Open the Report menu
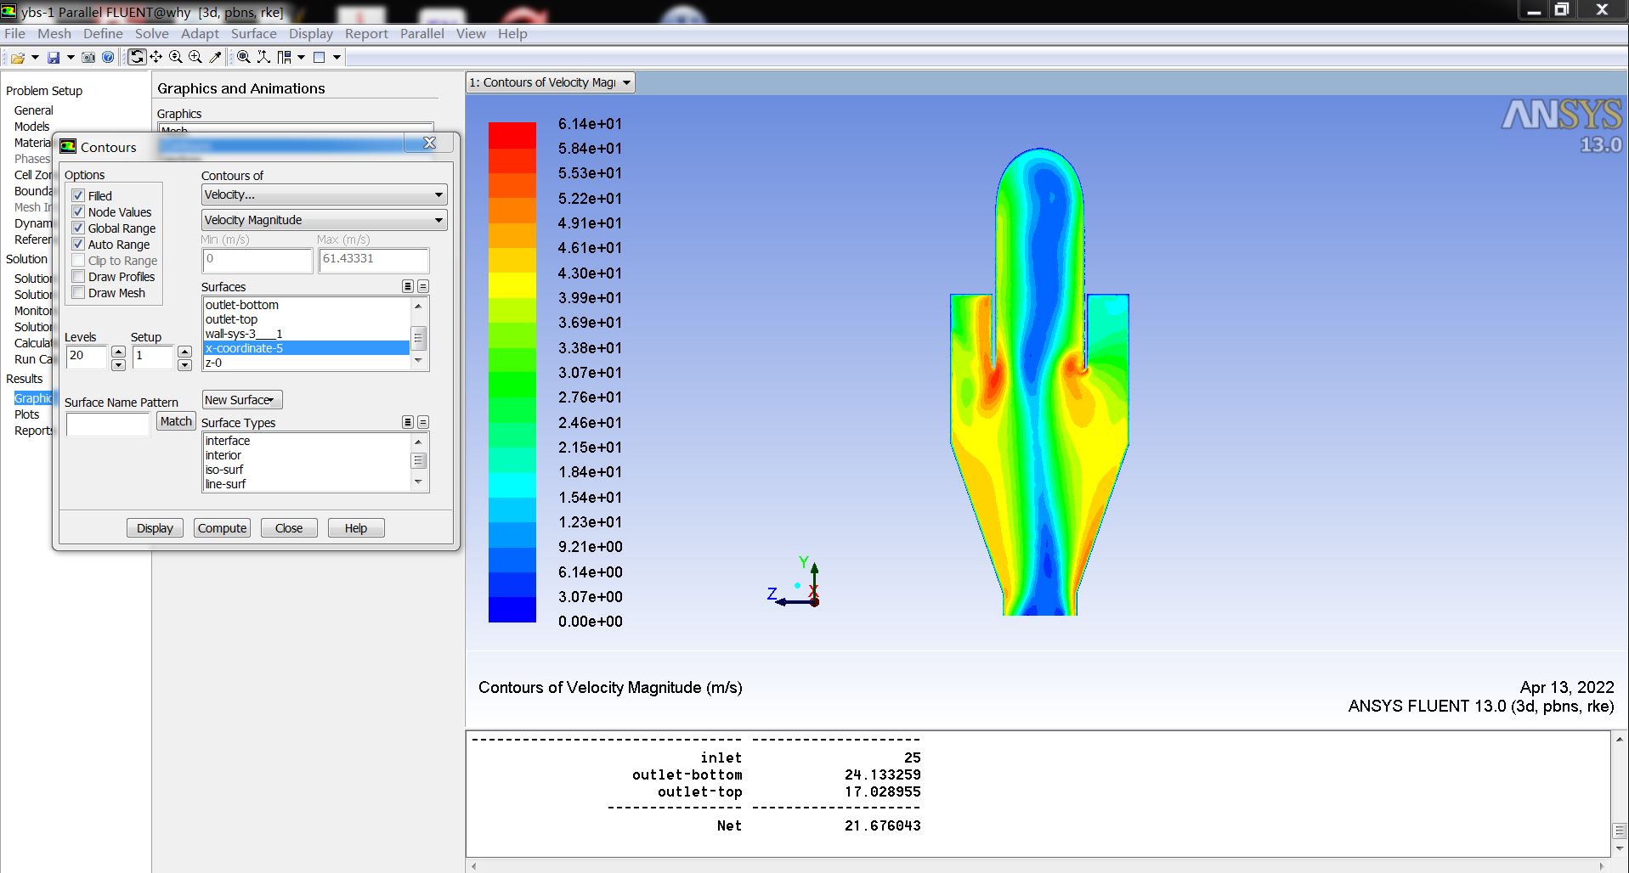Viewport: 1629px width, 873px height. coord(365,34)
